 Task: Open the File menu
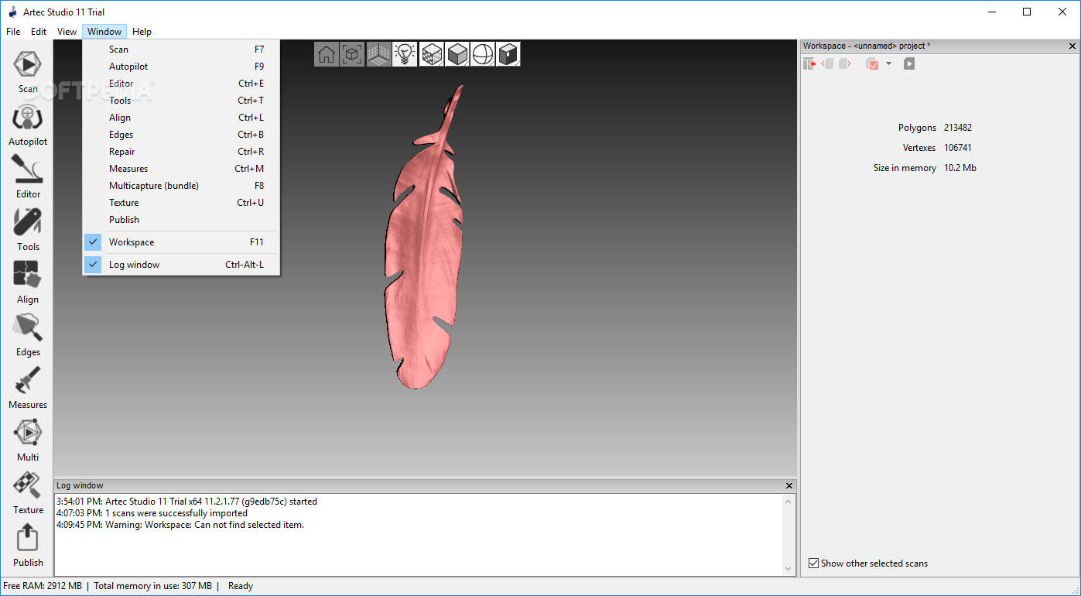[13, 32]
